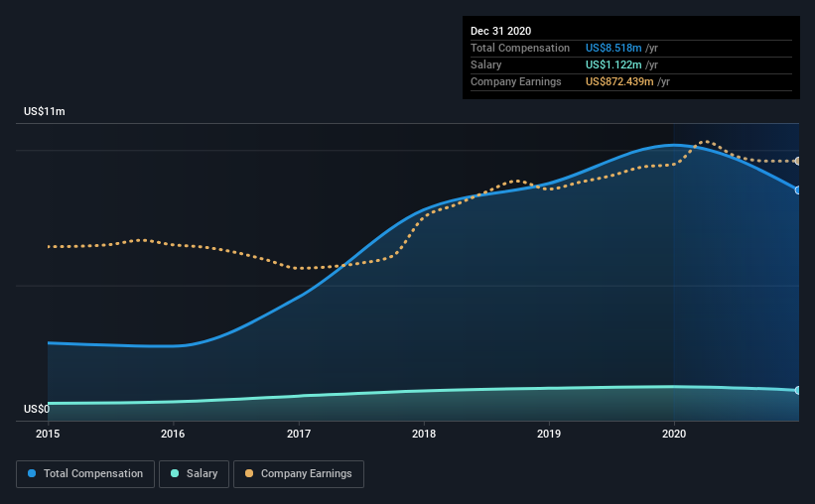
Task: Select the 2016 x-axis label
Action: [x=173, y=434]
